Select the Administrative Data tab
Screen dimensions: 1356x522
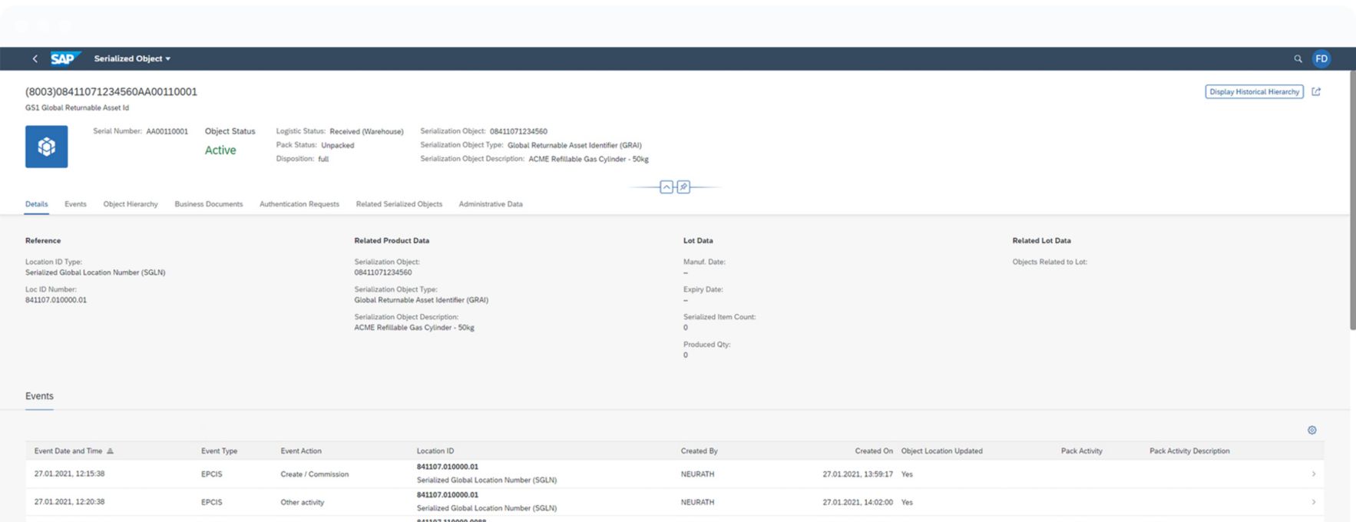pos(490,204)
